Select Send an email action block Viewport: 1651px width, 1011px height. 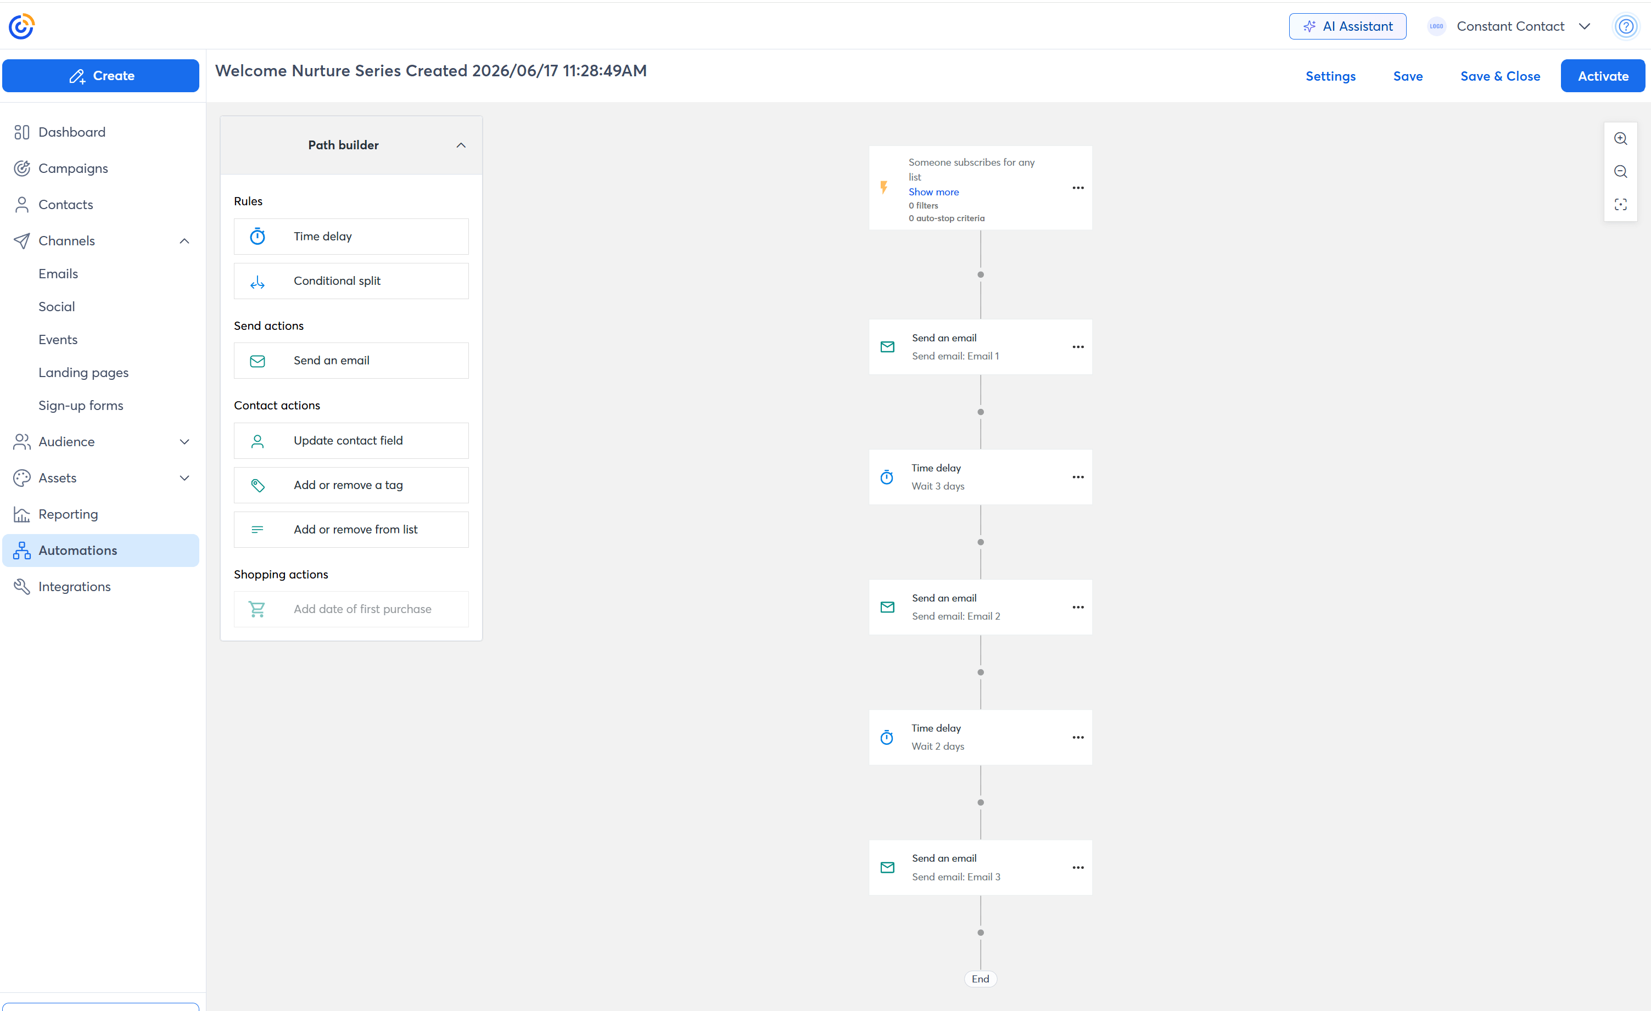351,361
